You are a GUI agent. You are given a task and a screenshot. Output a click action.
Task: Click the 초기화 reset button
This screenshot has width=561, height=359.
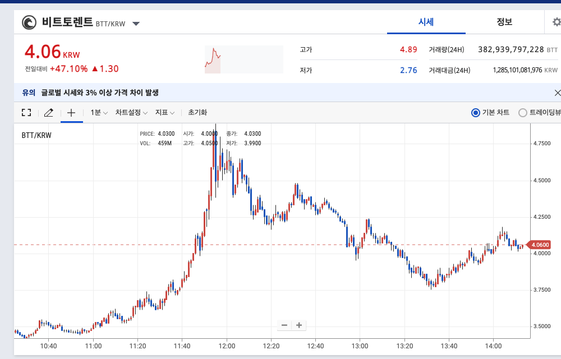[x=197, y=113]
